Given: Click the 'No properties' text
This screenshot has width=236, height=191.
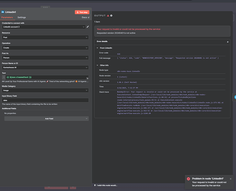Looking at the screenshot, I should pos(10,113).
